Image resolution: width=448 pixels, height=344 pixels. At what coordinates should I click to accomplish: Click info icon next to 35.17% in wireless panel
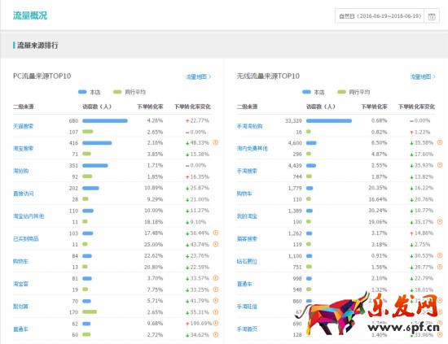pyautogui.click(x=440, y=221)
